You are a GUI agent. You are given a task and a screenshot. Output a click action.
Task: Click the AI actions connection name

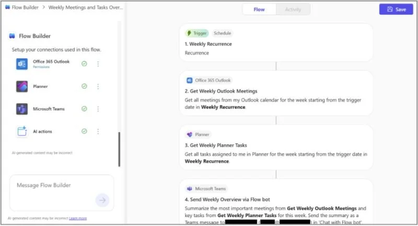42,132
